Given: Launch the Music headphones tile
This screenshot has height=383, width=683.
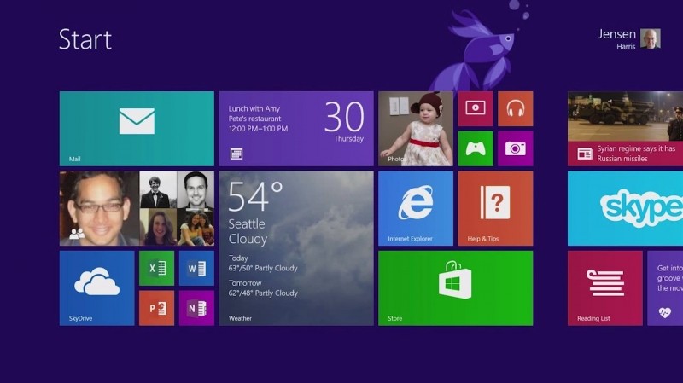Looking at the screenshot, I should [516, 109].
